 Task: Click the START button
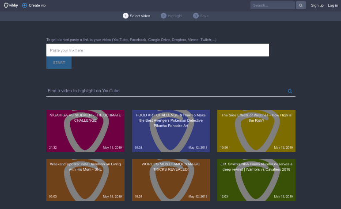pyautogui.click(x=59, y=63)
